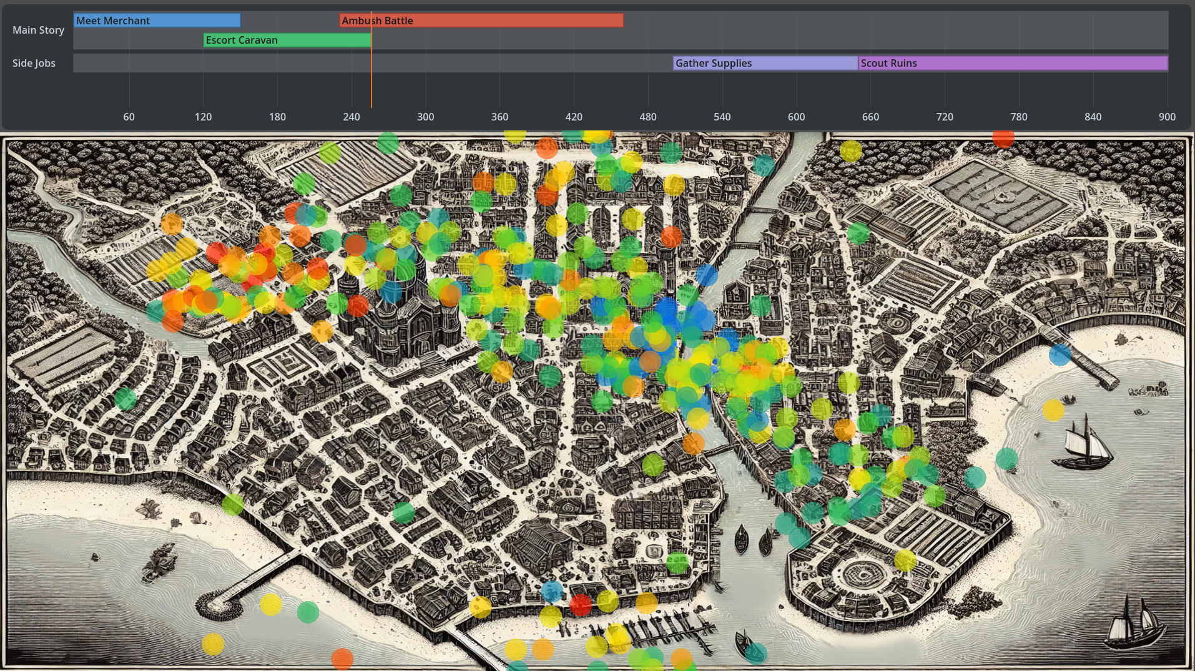Image resolution: width=1195 pixels, height=671 pixels.
Task: Select the lone green dot in western district
Action: click(x=125, y=398)
